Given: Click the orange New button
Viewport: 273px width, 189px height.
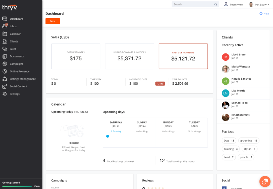Looking at the screenshot, I should (52, 21).
